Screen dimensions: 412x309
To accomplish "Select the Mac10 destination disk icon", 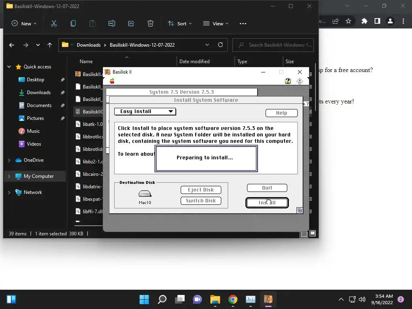I will point(145,194).
